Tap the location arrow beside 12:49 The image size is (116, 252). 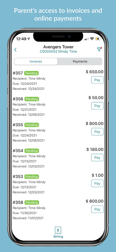[29, 39]
